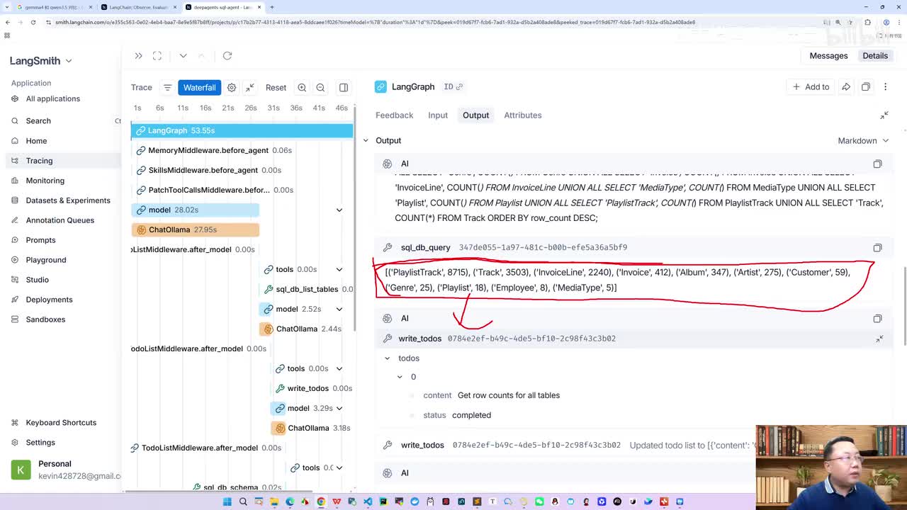Switch to the LangChain Observe browser tab

138,7
